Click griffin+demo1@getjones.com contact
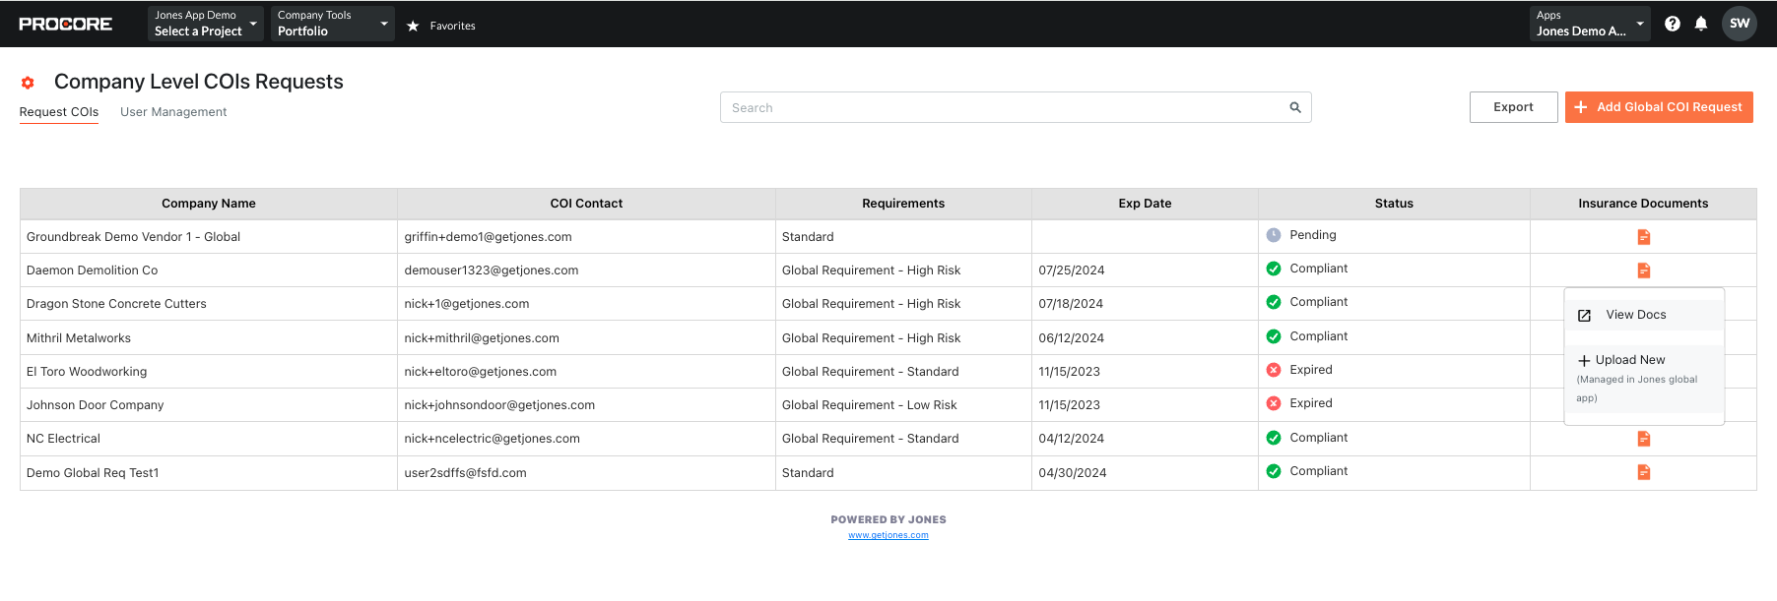The image size is (1777, 601). [x=488, y=237]
